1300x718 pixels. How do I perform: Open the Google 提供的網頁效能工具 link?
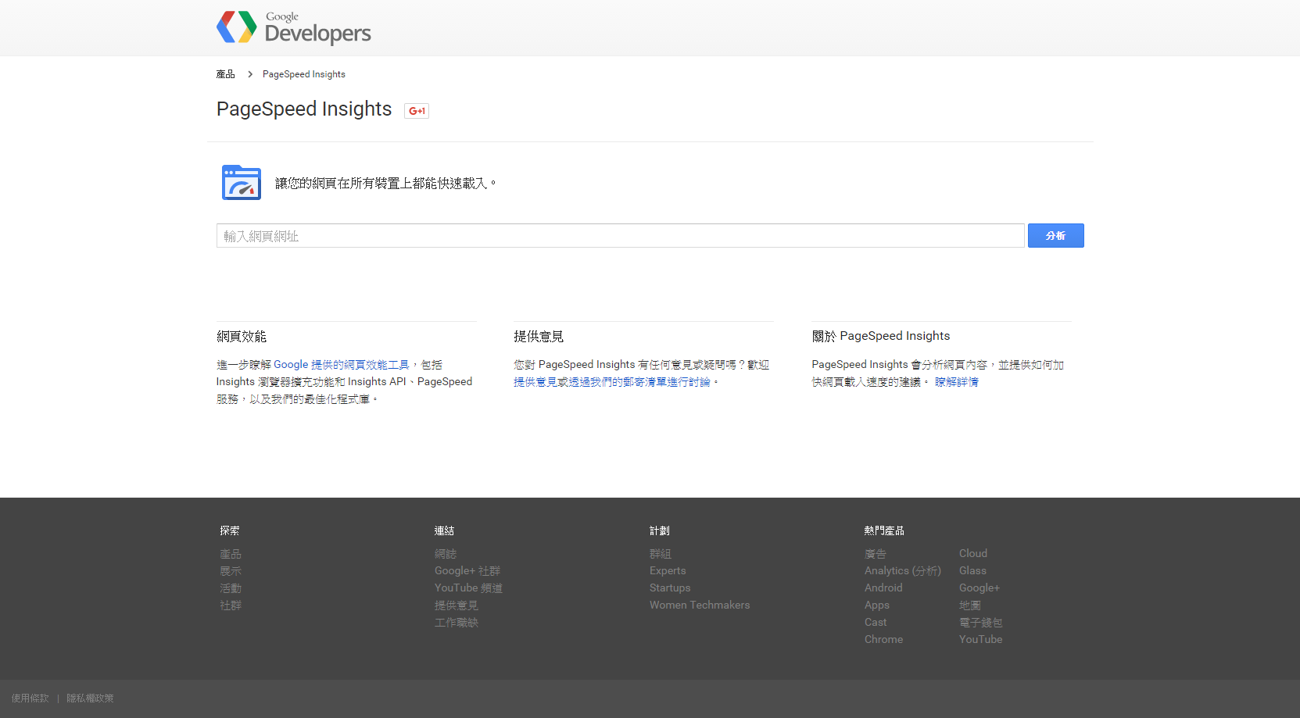pyautogui.click(x=341, y=365)
